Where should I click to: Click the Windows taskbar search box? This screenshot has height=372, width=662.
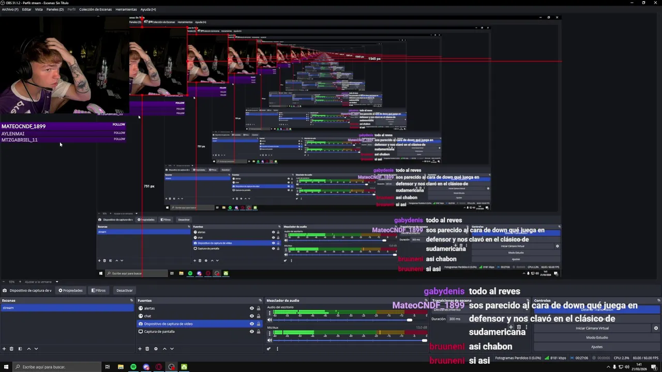point(57,367)
